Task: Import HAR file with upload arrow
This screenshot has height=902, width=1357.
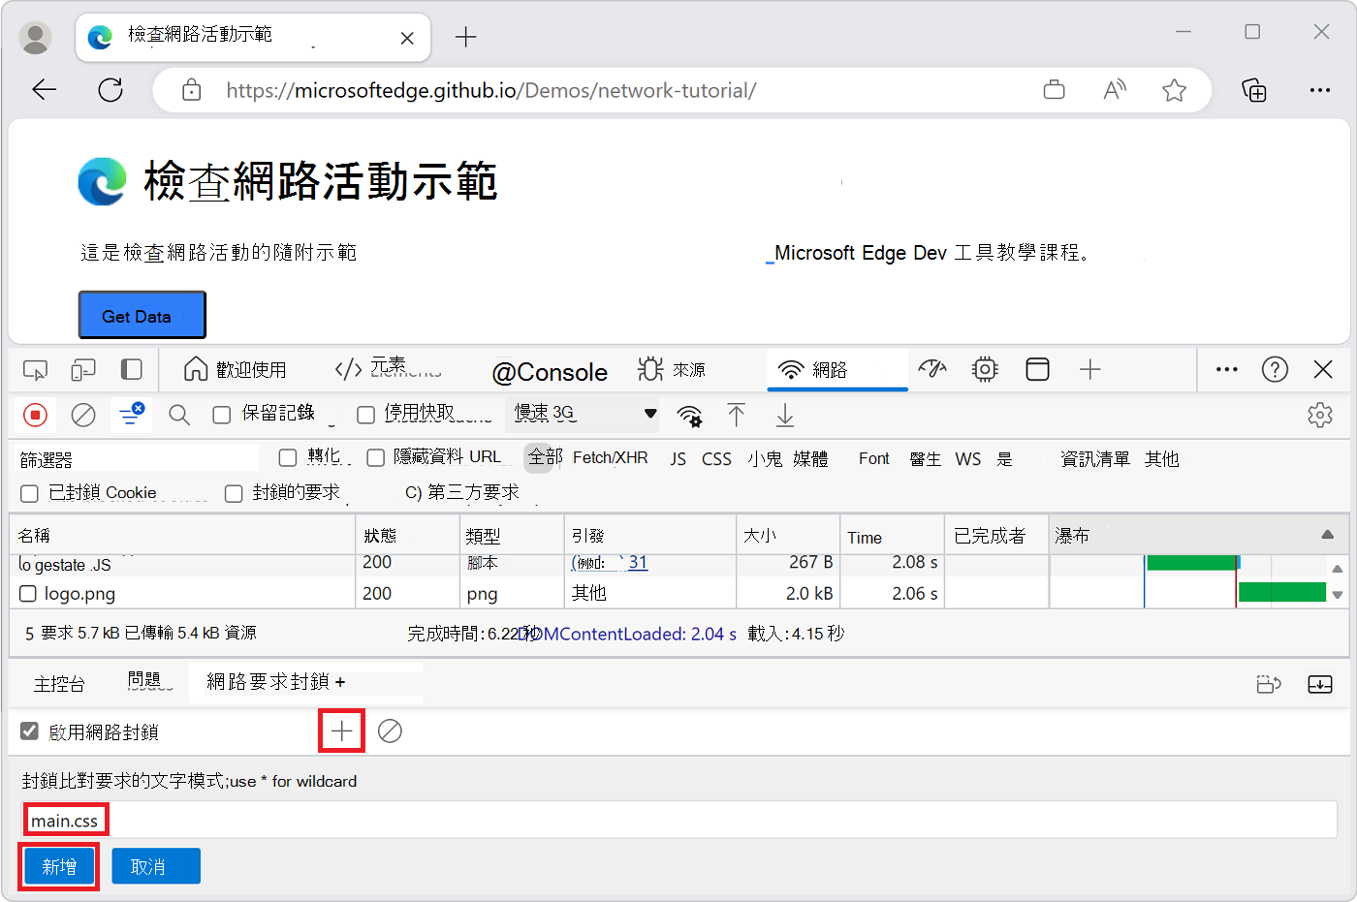Action: 737,416
